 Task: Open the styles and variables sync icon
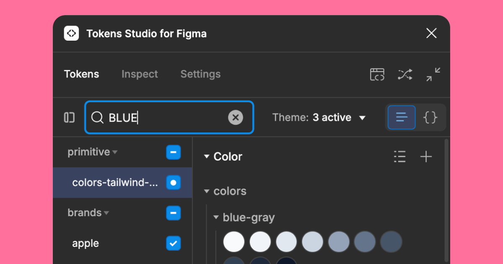pos(377,74)
